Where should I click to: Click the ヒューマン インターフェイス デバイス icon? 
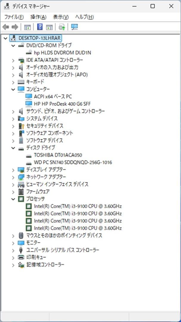[21, 185]
